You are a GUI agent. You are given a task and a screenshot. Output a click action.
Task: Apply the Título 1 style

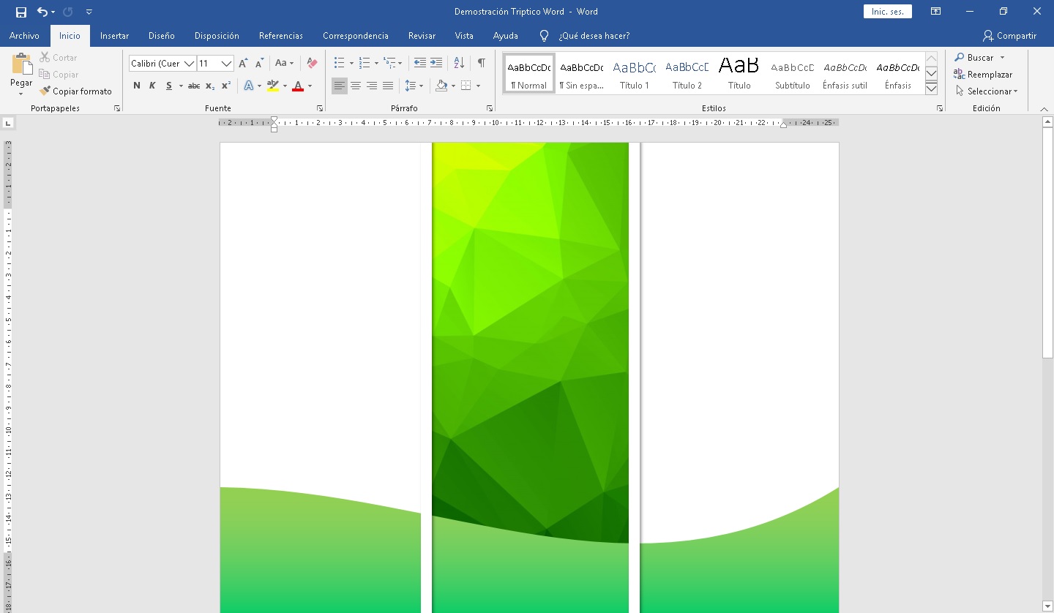pyautogui.click(x=635, y=73)
